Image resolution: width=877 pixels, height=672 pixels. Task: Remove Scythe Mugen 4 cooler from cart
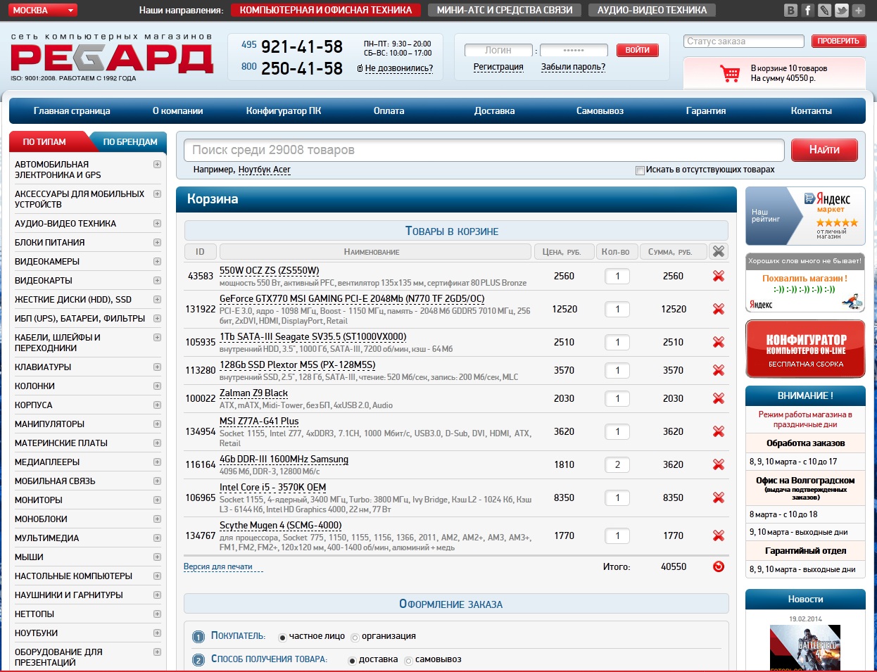click(718, 535)
